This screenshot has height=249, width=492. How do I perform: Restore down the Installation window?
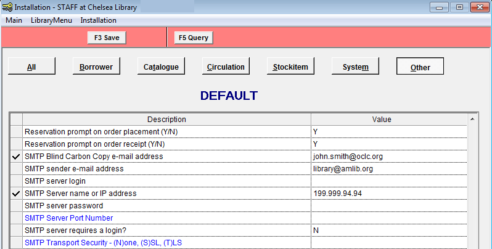tap(459, 7)
